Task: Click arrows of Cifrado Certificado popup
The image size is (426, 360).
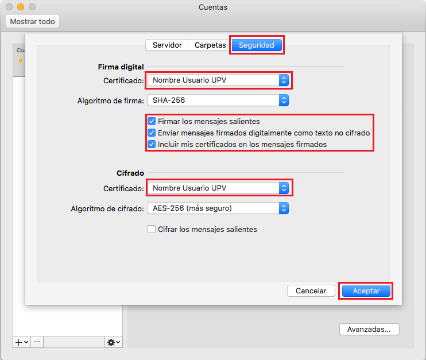Action: tap(284, 188)
